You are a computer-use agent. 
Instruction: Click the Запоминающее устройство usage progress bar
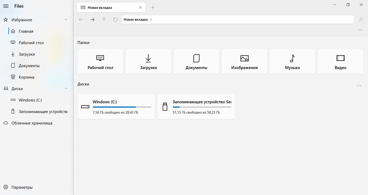(x=202, y=107)
